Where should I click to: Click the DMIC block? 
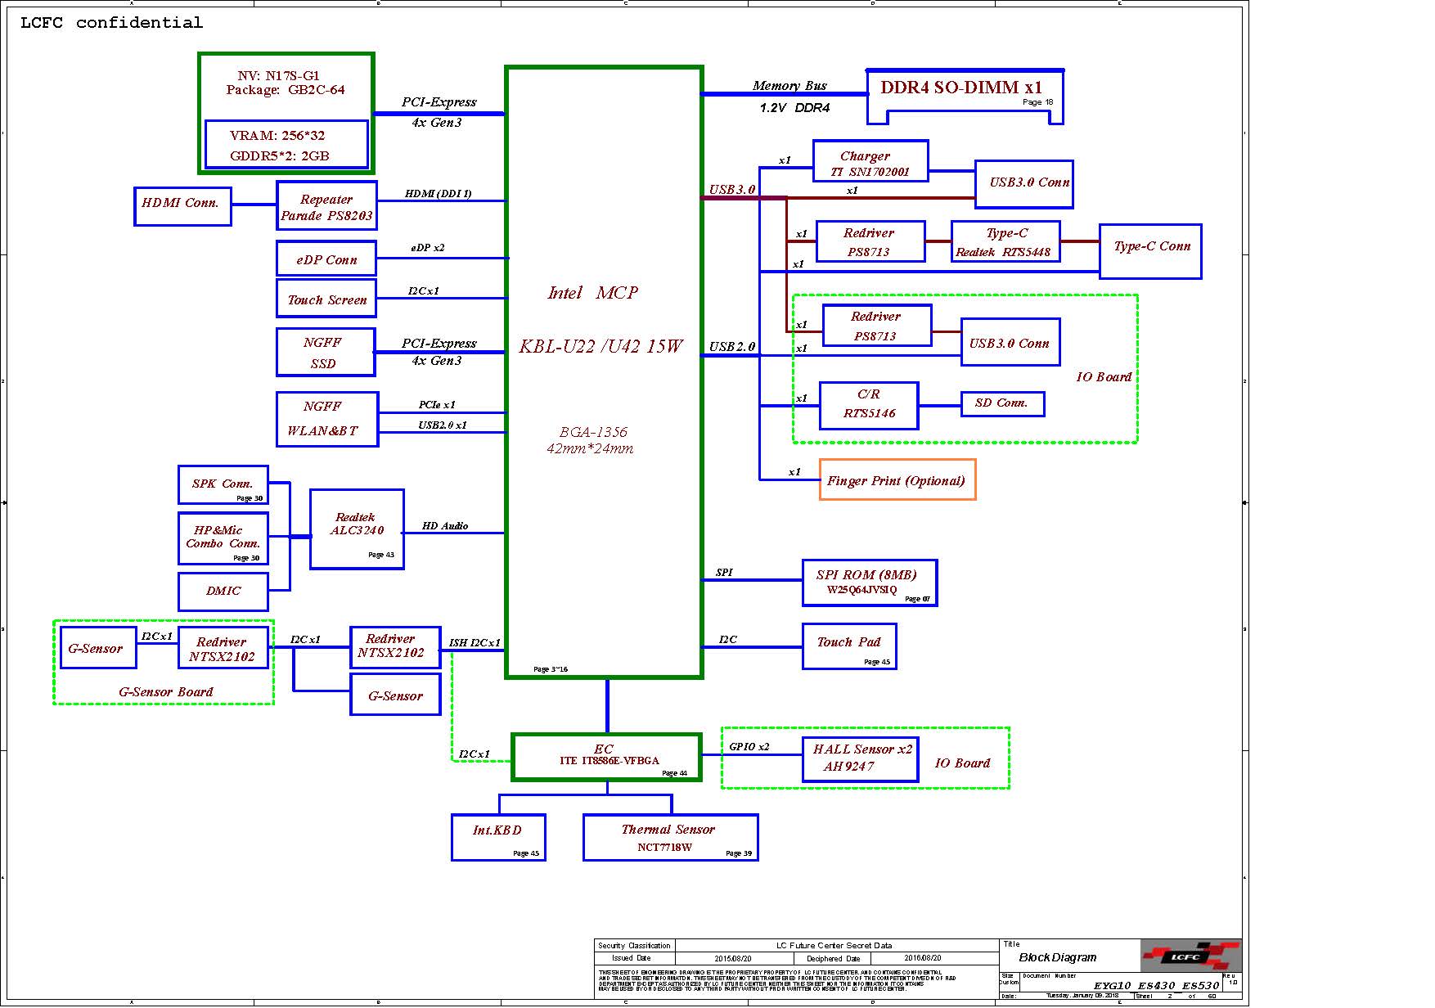[x=223, y=591]
